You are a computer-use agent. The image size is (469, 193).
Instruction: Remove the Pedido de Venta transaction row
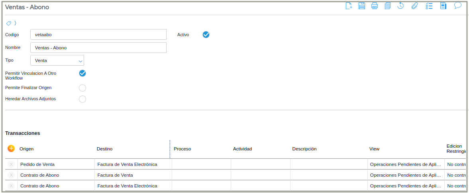pos(11,164)
